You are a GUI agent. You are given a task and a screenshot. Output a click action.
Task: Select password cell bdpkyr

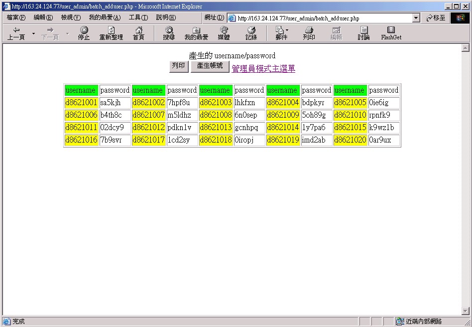click(x=316, y=103)
